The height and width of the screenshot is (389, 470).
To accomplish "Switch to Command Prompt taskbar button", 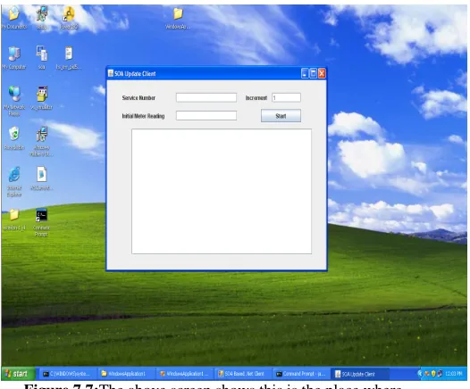I will point(300,374).
